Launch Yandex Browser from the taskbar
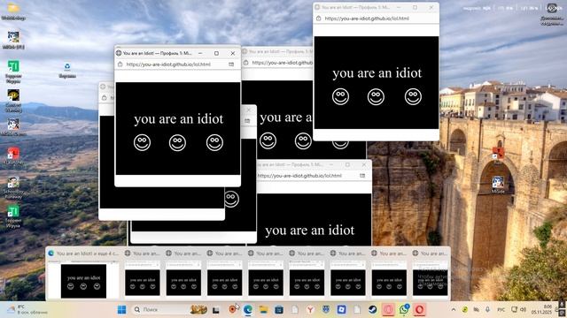Screen dimensions: 567x318 pos(310,310)
